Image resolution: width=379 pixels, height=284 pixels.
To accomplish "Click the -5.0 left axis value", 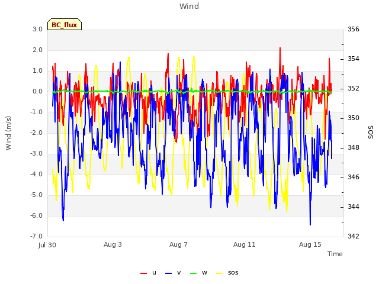I will click(x=37, y=195).
